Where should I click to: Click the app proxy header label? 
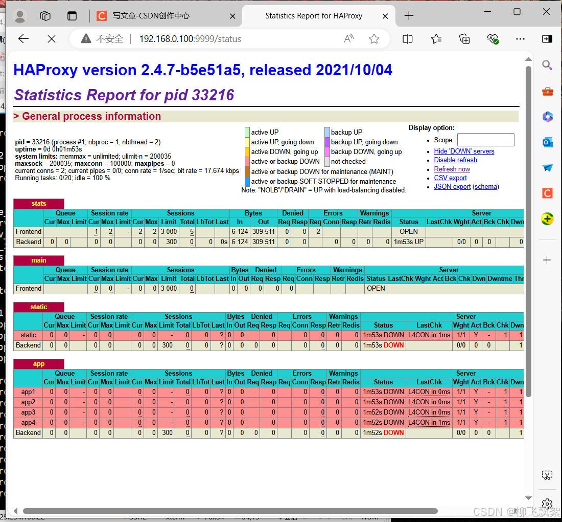point(39,364)
